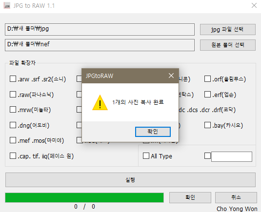
Task: Click the nef folder path field
Action: tap(100, 45)
